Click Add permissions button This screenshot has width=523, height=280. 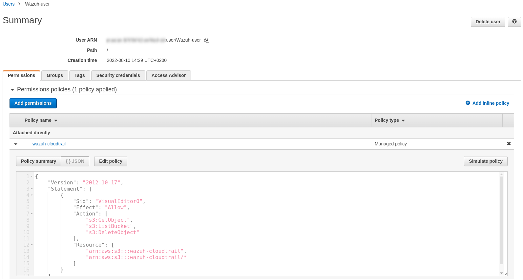[x=33, y=103]
